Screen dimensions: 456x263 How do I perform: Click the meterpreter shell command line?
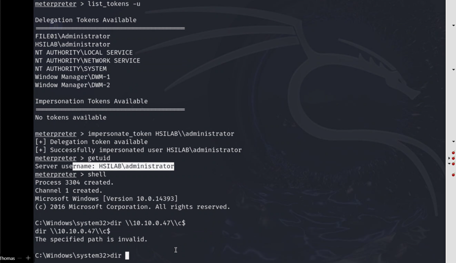[70, 174]
